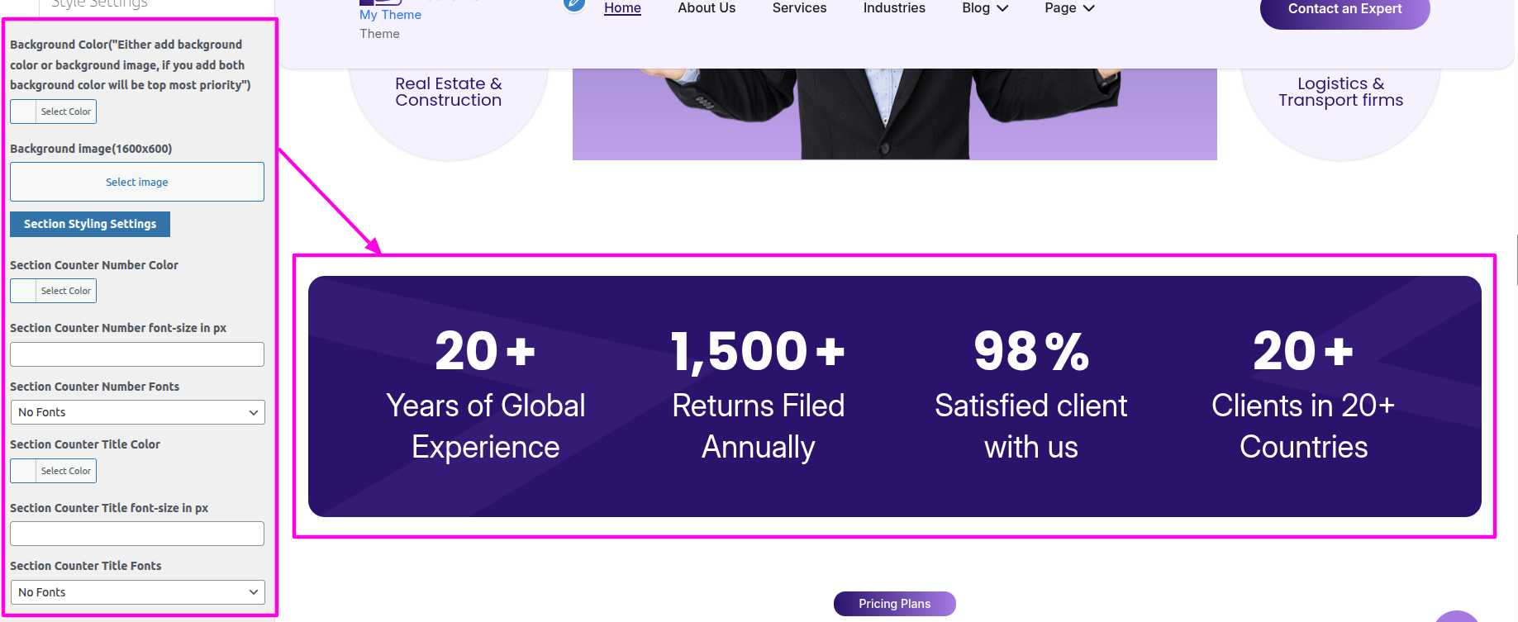1518x622 pixels.
Task: Open the Services menu item
Action: click(799, 8)
